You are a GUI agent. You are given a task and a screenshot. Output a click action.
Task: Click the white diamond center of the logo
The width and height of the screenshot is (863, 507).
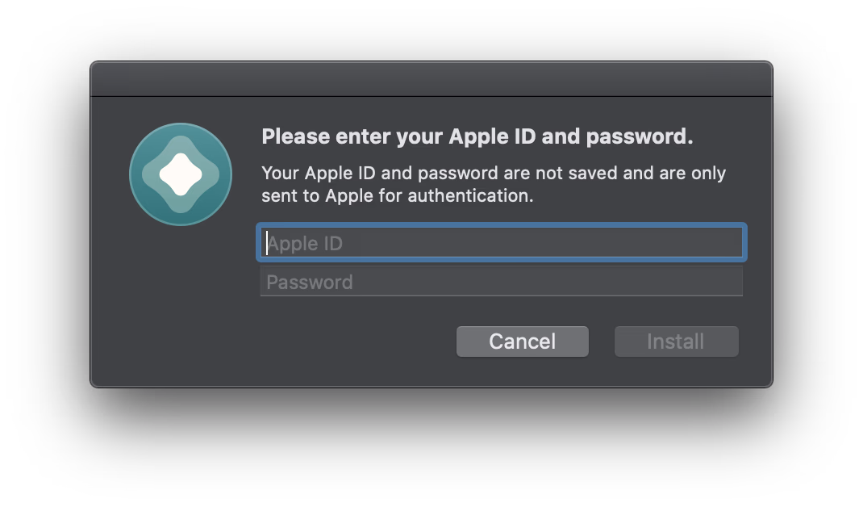pyautogui.click(x=181, y=174)
